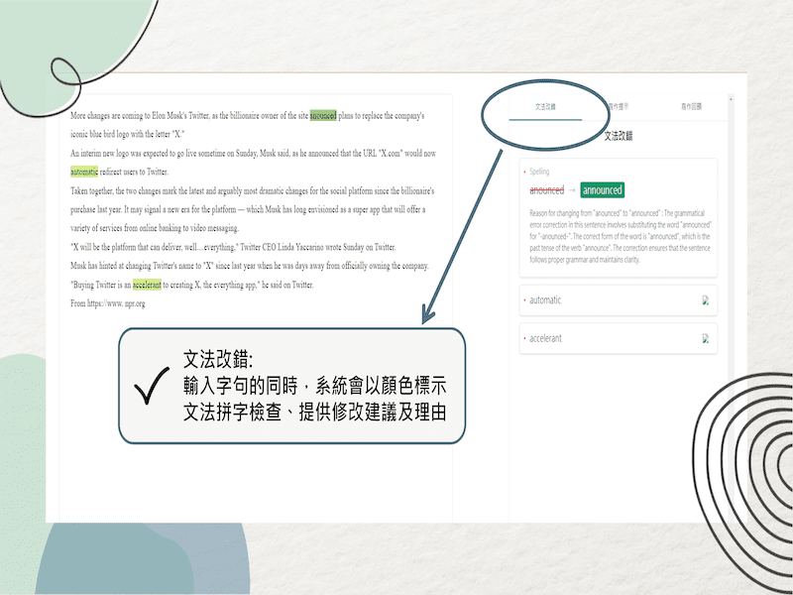Click the red bullet beside 'automatic'
Screen dimensions: 793x595
[x=524, y=300]
